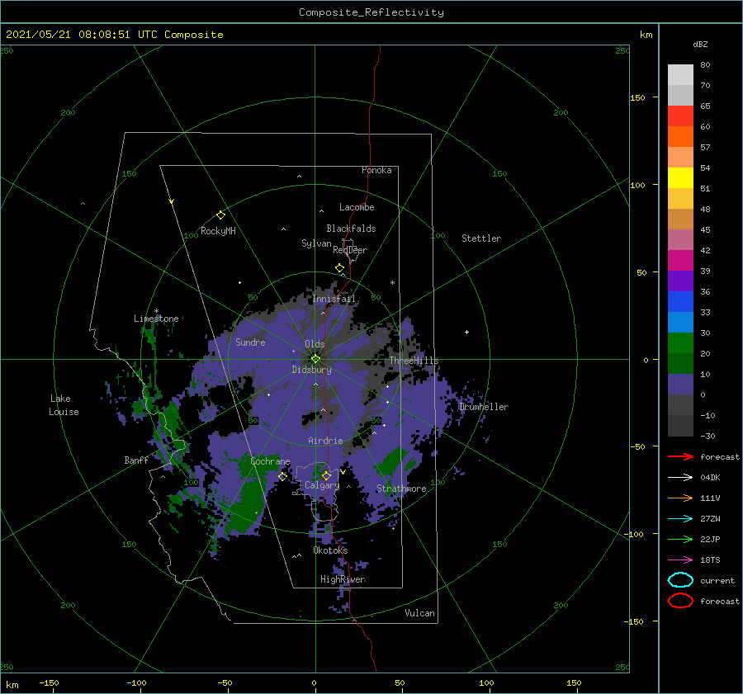Click the Banff label
This screenshot has width=743, height=694.
click(136, 460)
